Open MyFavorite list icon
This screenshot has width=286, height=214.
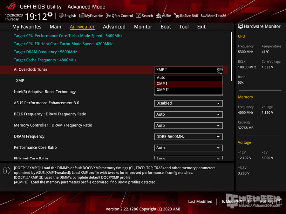(x=82, y=16)
